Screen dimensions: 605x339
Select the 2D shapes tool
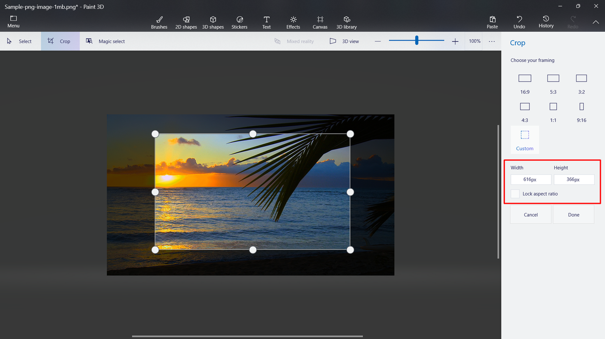coord(186,22)
